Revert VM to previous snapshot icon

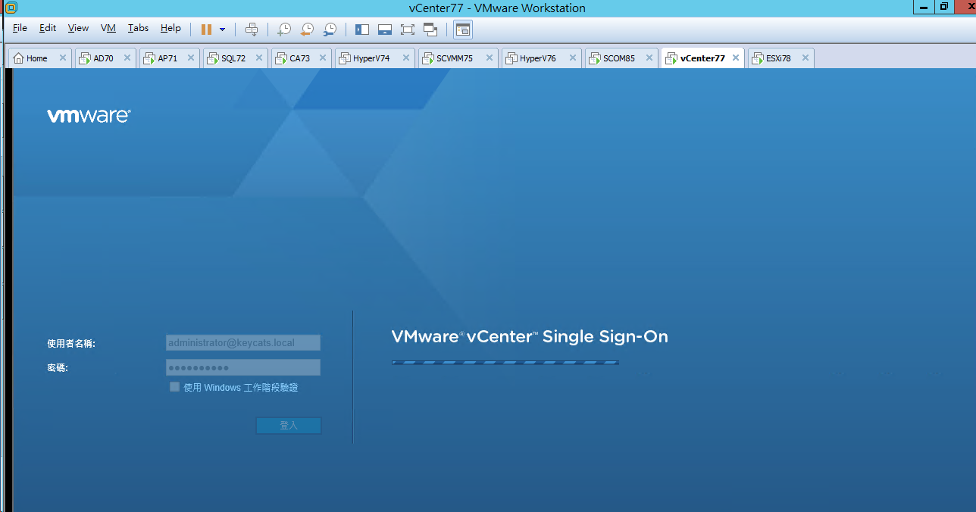(x=306, y=29)
